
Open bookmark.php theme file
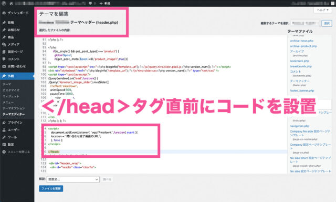(299, 61)
